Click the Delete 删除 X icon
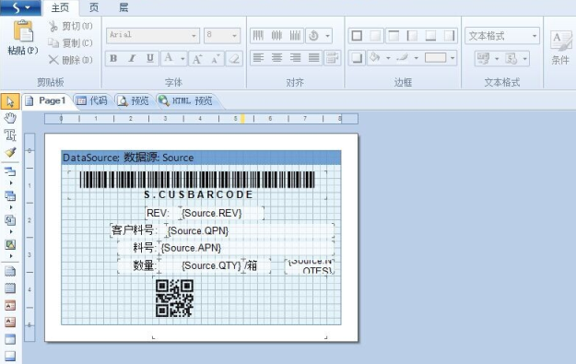576x364 pixels. (53, 60)
